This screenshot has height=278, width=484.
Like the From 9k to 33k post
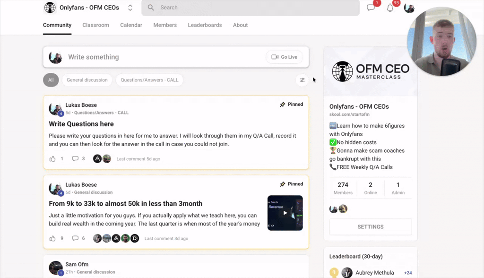[52, 238]
